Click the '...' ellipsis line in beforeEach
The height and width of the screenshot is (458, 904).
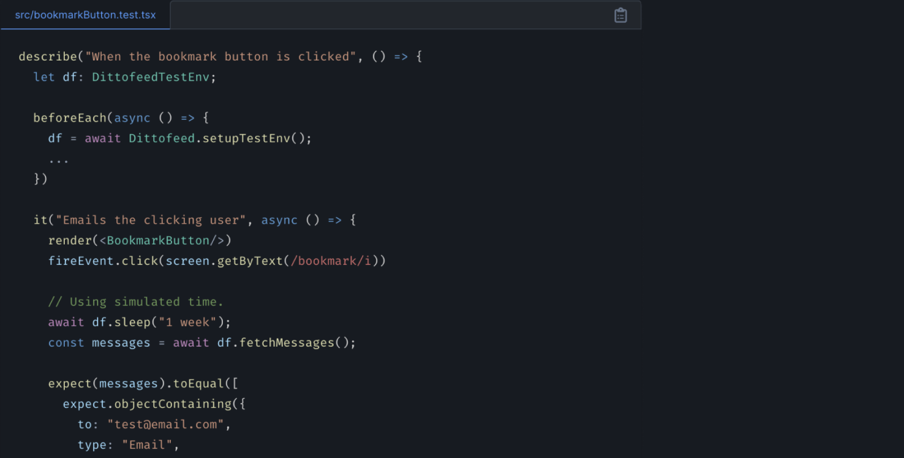click(x=58, y=161)
